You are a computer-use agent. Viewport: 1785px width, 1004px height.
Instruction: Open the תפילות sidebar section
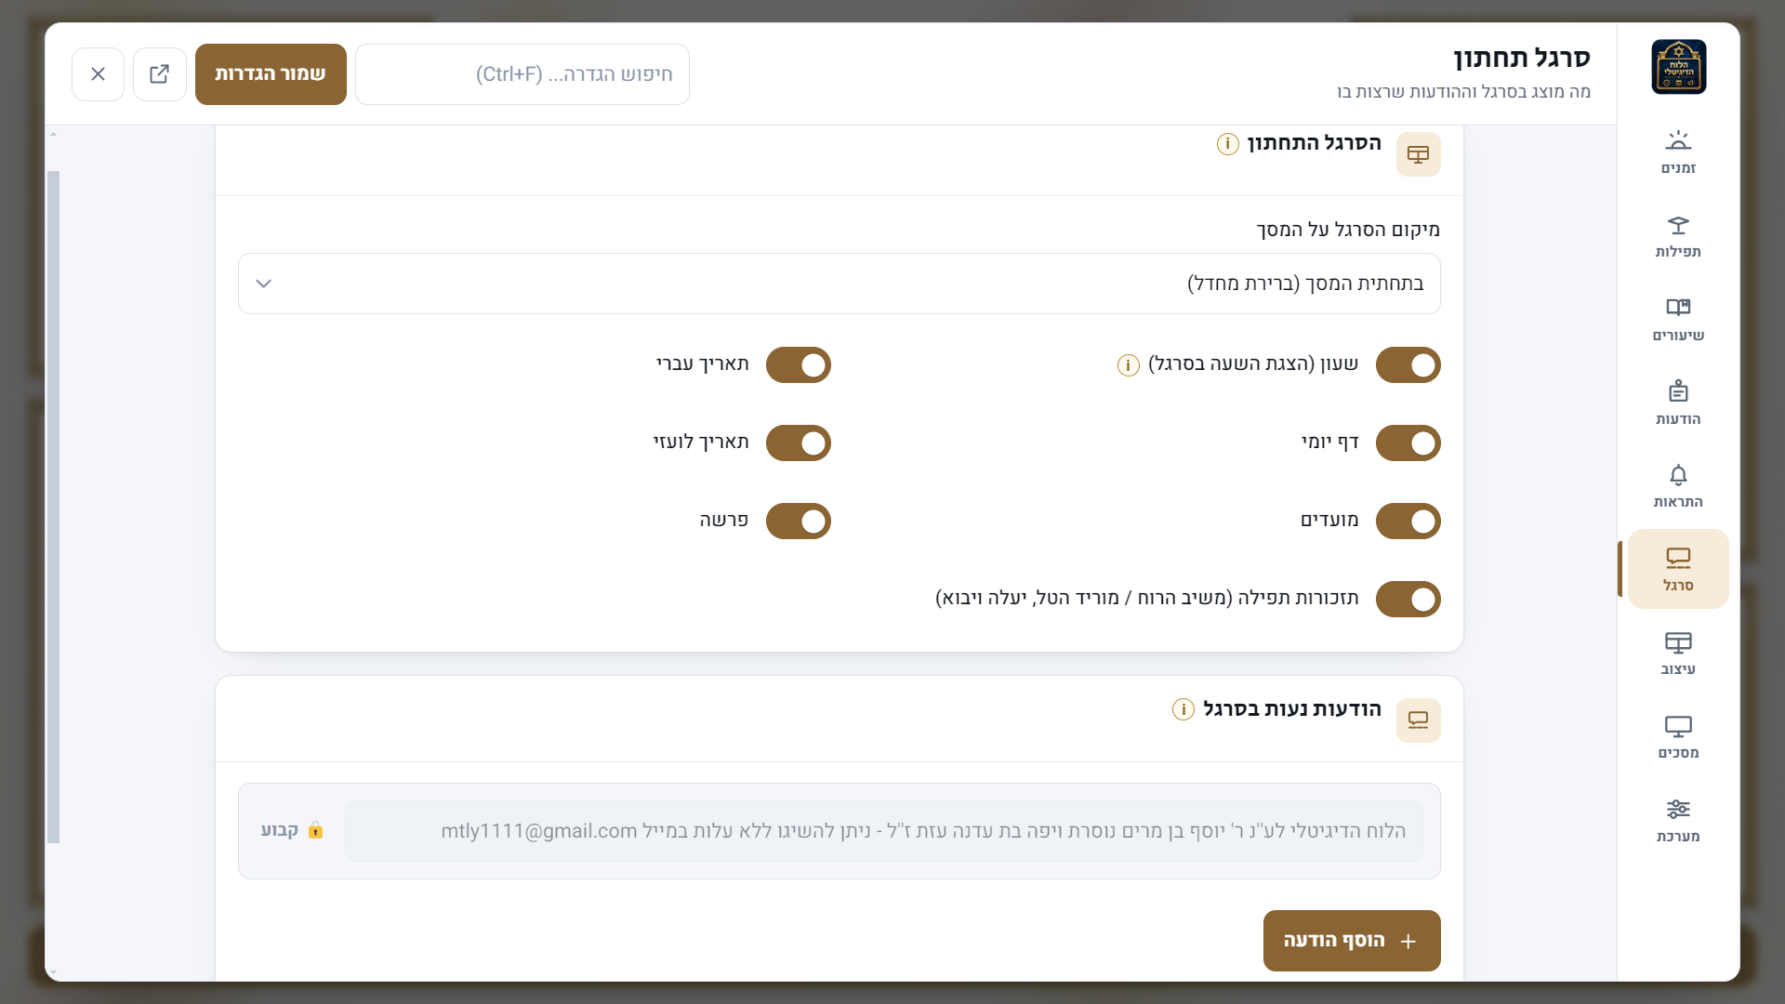click(1678, 236)
